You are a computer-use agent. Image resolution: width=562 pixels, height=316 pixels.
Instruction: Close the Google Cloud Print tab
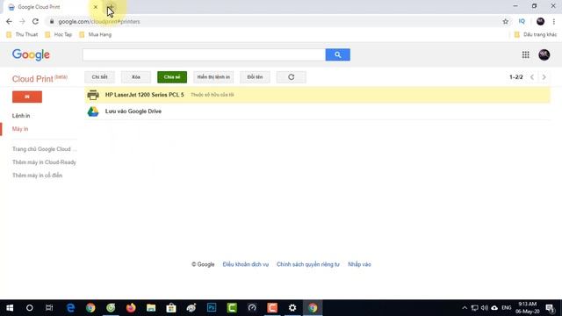point(96,7)
